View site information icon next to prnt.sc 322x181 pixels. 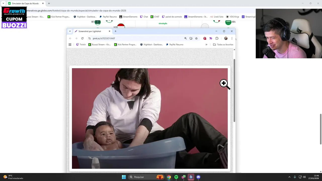pos(89,38)
